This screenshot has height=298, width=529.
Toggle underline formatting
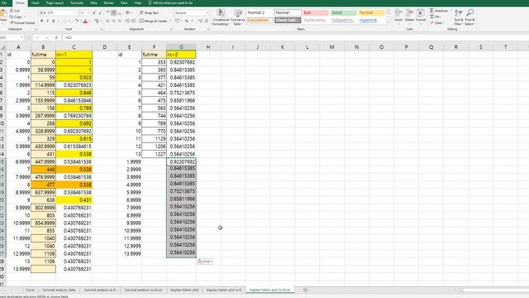click(x=53, y=21)
